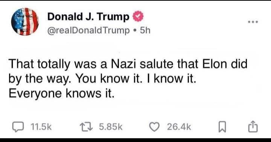Bookmark this post
Screen dimensions: 271x142
tap(222, 127)
